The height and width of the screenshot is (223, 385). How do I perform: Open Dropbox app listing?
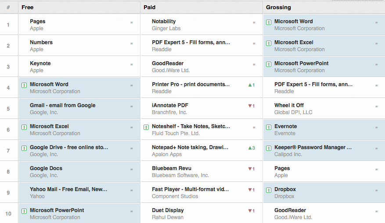(x=285, y=189)
